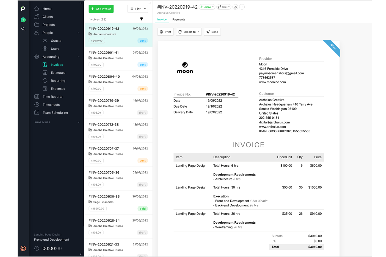Screen dimensions: 386x257
Task: Click the Add Invoice button
Action: pos(101,9)
